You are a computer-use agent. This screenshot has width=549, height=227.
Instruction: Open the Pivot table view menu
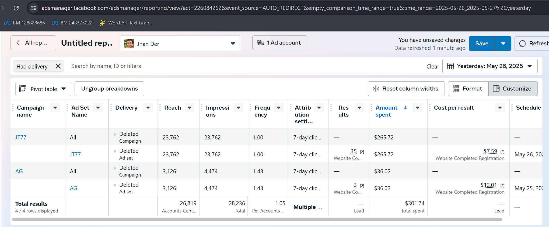43,89
